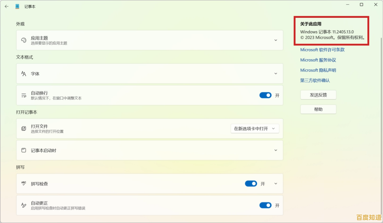Click the autocorrect pencil icon beside 自动更正
The width and height of the screenshot is (383, 223).
[24, 205]
